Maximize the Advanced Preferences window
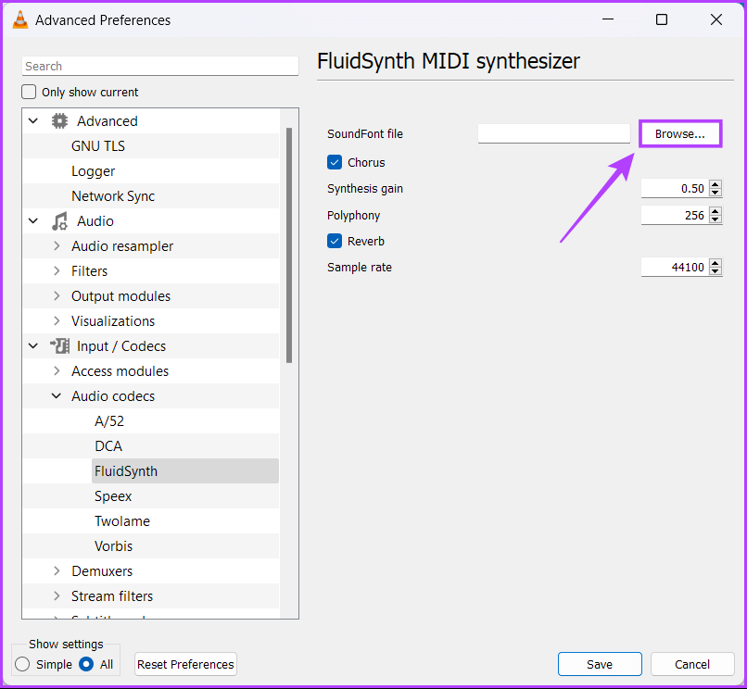Viewport: 747px width, 689px height. click(662, 19)
